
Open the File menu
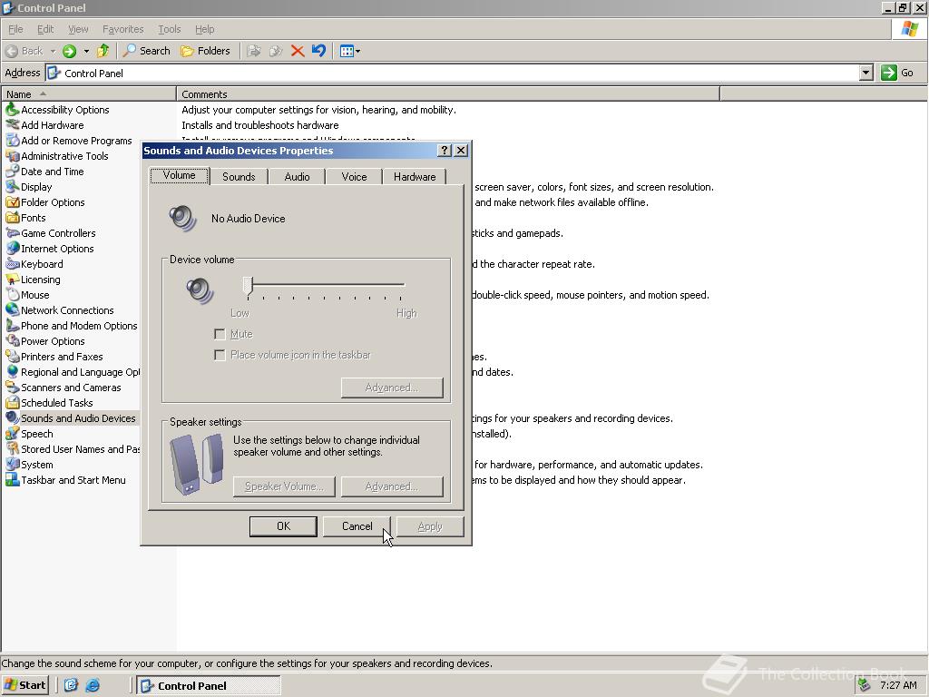click(x=15, y=29)
